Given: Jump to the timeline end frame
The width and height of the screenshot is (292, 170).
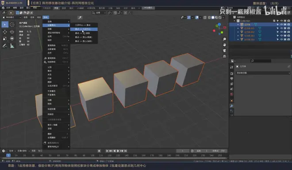Looking at the screenshot, I should 126,151.
